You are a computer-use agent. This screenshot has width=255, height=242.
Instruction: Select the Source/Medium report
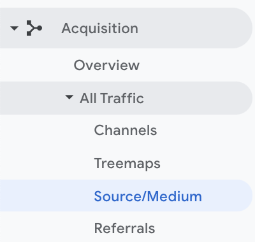click(148, 196)
